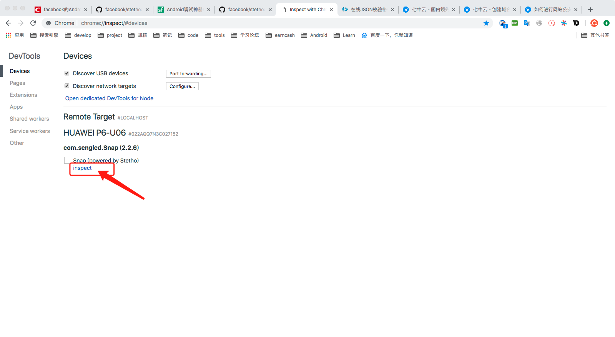This screenshot has height=337, width=615.
Task: Open the code bookmark folder
Action: click(188, 35)
